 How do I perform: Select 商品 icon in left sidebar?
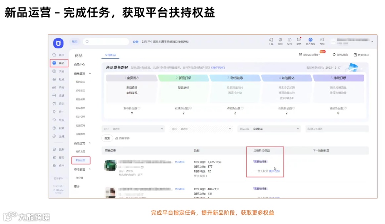(54, 63)
